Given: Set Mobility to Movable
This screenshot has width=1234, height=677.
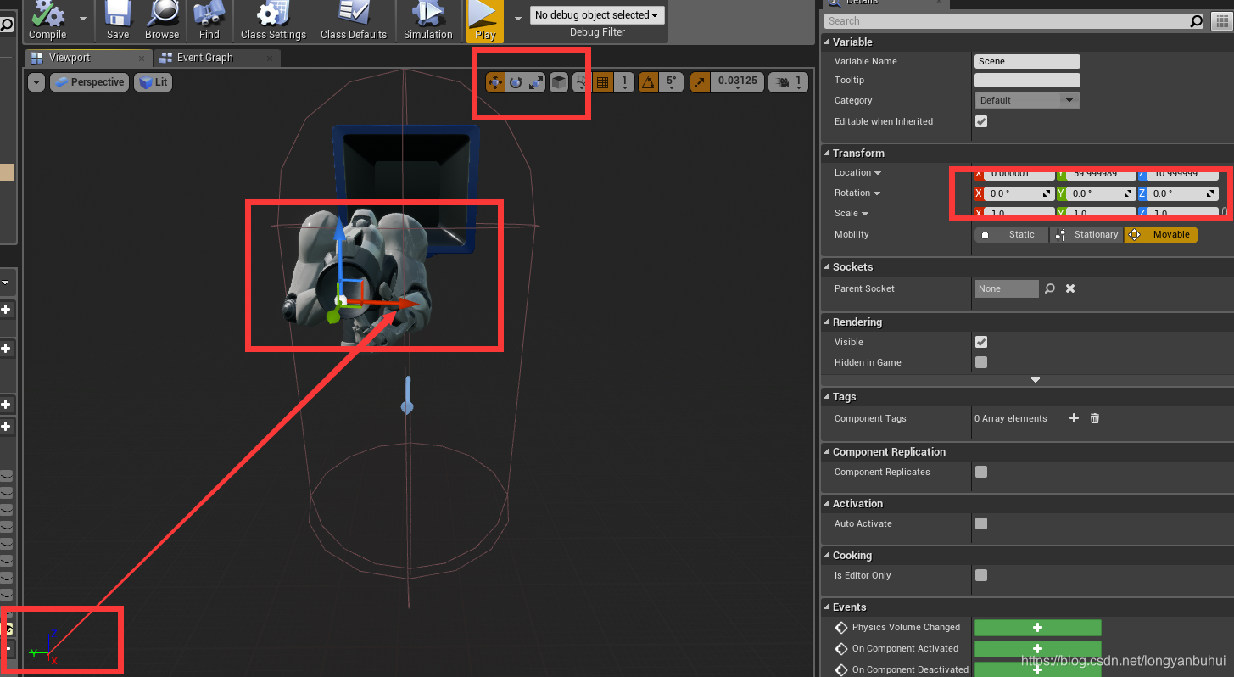Looking at the screenshot, I should 1161,234.
